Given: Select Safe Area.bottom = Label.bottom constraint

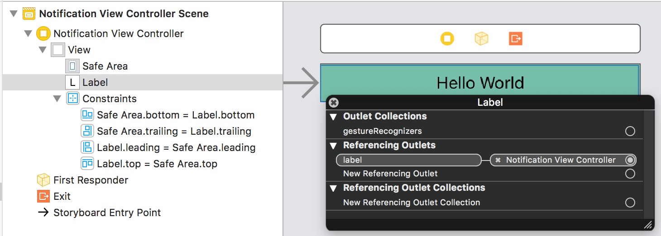Looking at the screenshot, I should tap(175, 115).
